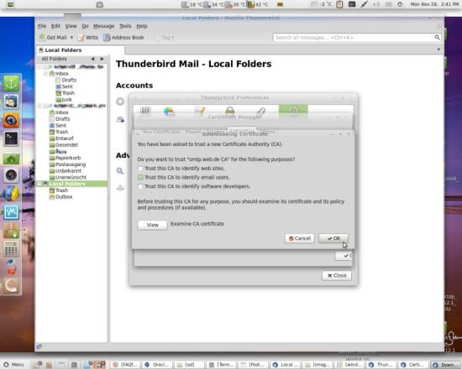Viewport: 462px width, 369px height.
Task: Launch the anchor dock application
Action: (x=11, y=83)
